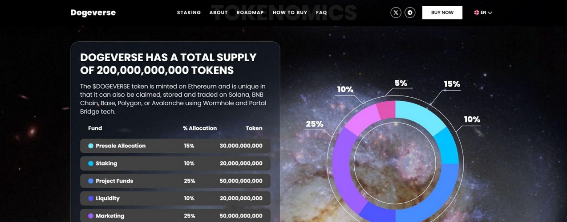Open the Staking nav item

pyautogui.click(x=189, y=12)
